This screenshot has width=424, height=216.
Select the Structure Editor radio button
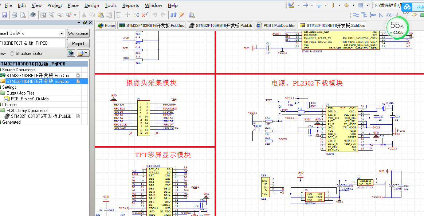pos(12,53)
